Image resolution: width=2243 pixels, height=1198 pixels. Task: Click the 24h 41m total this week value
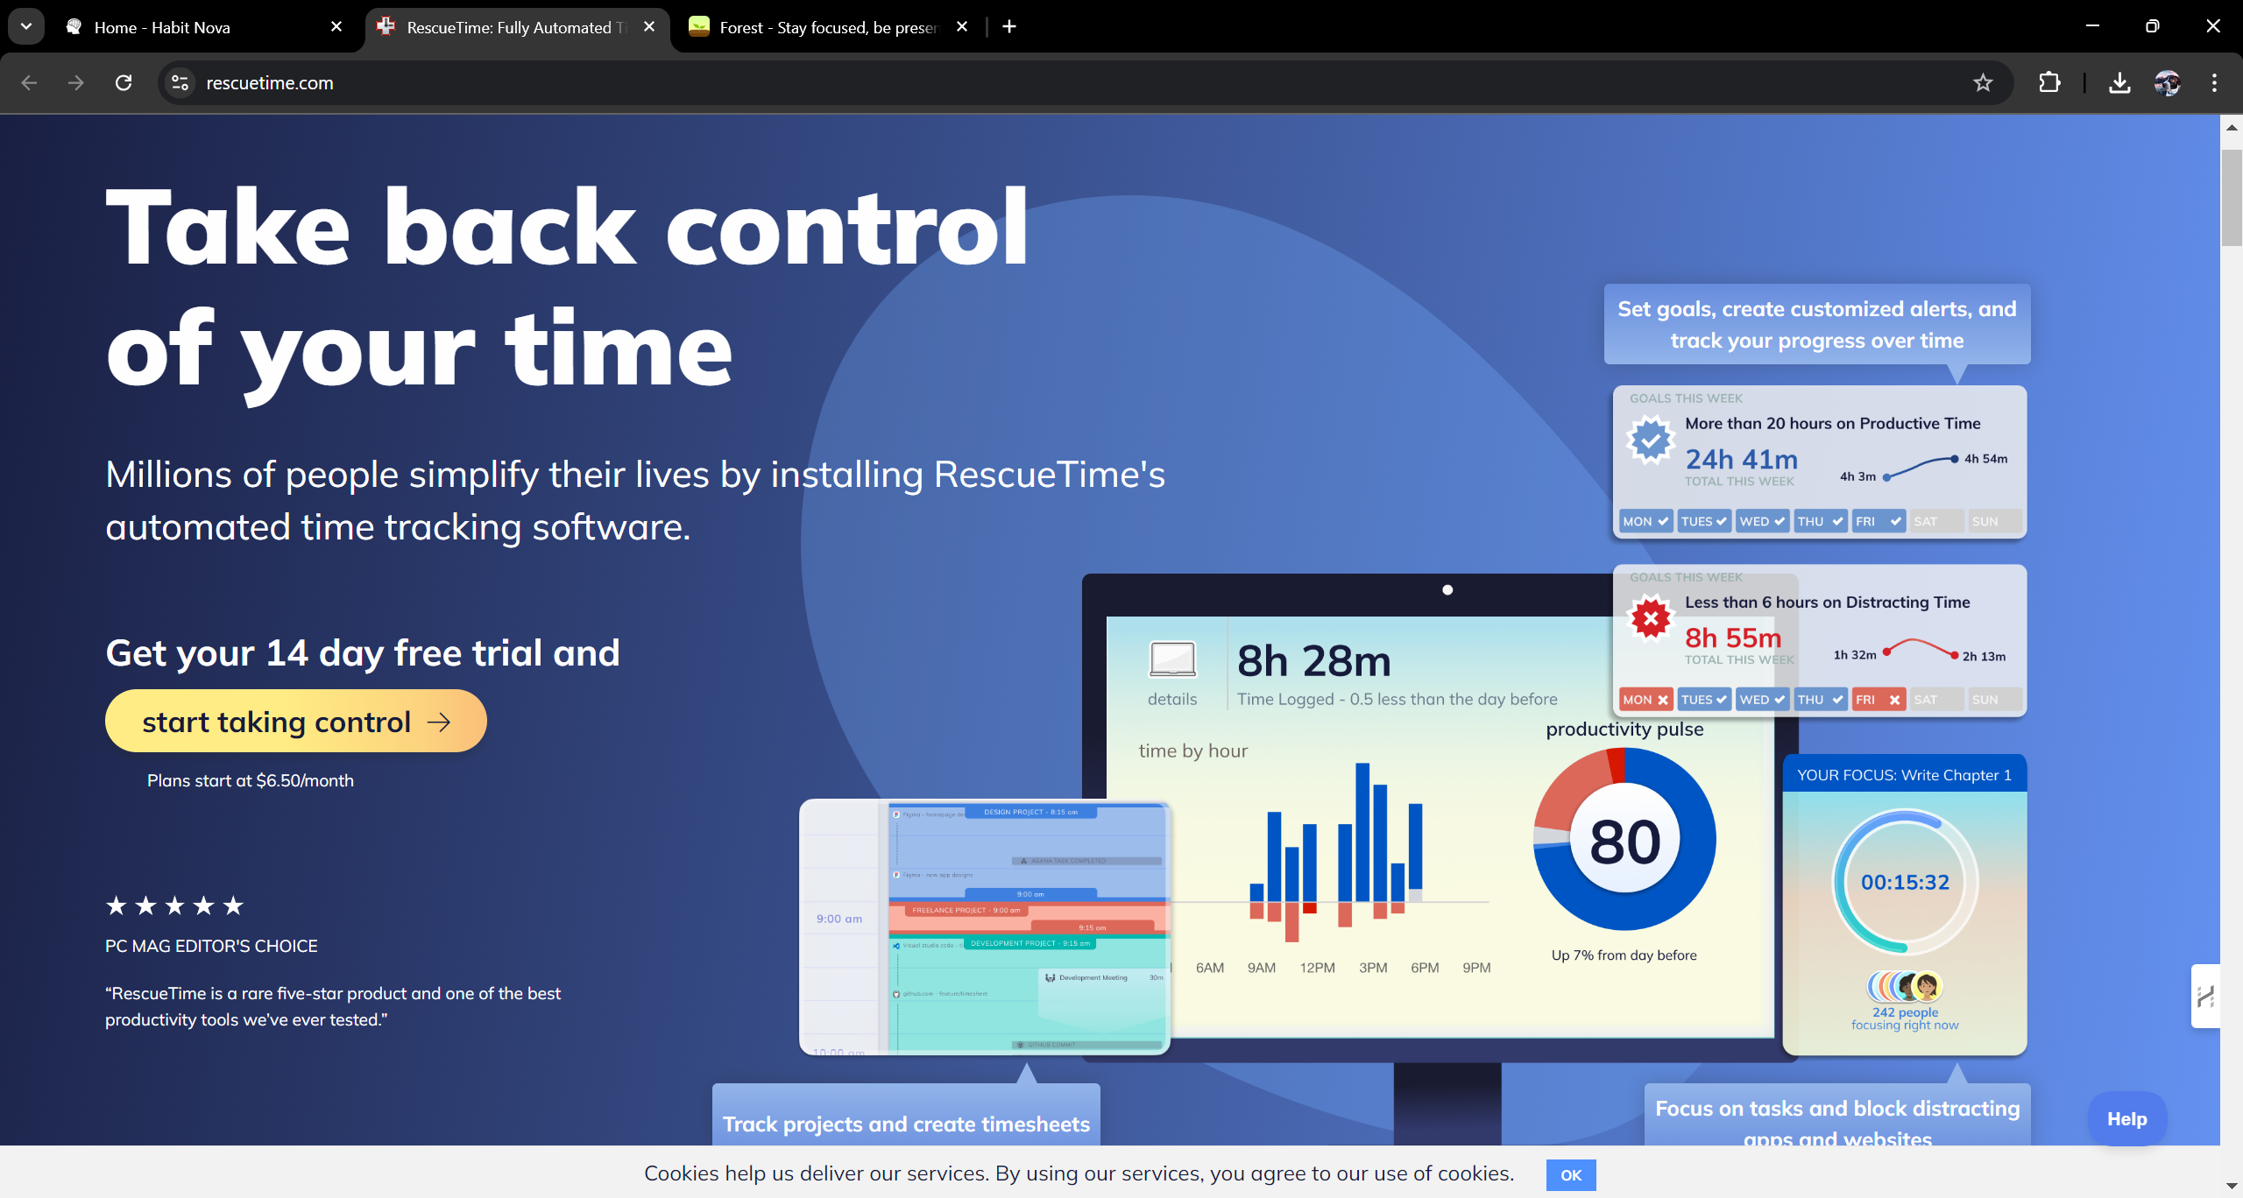1742,459
